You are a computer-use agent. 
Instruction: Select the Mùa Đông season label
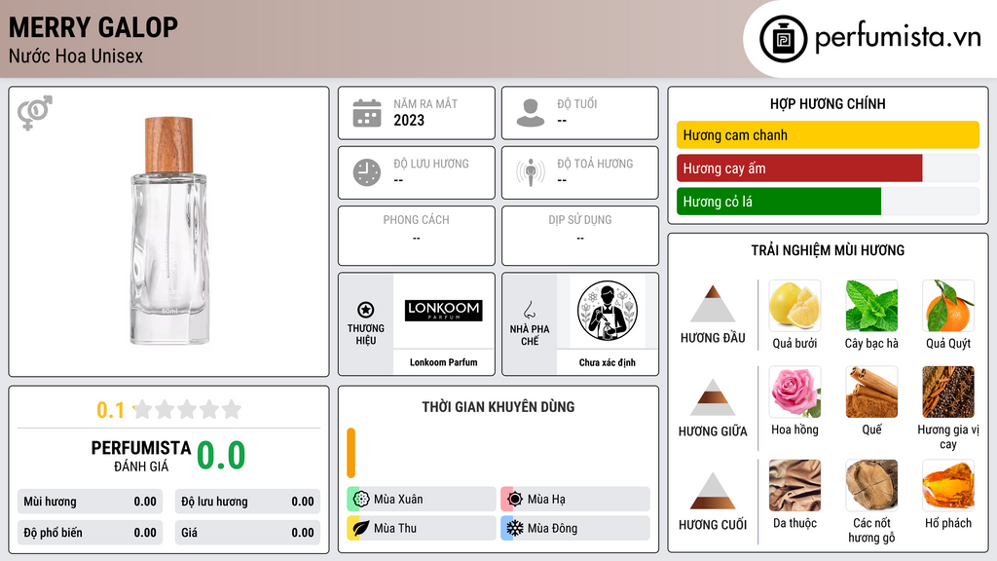pos(553,528)
